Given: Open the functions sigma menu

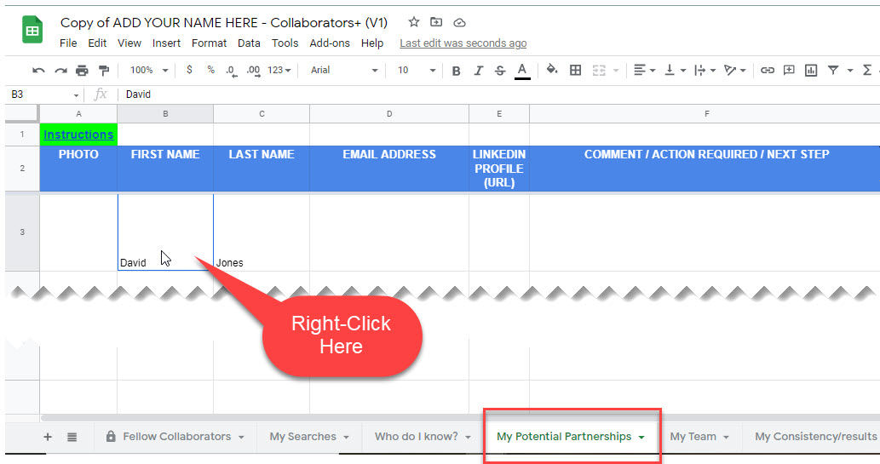Looking at the screenshot, I should (867, 70).
